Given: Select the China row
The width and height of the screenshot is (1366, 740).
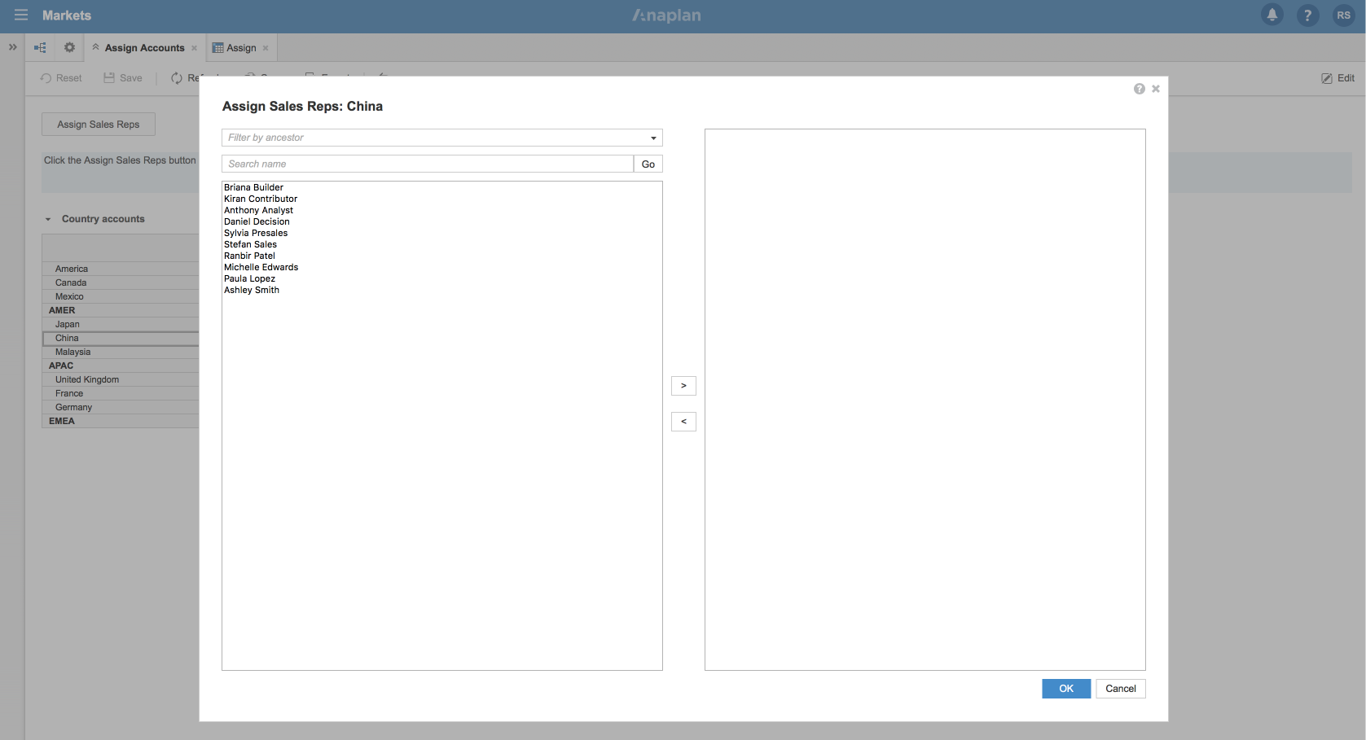Looking at the screenshot, I should pyautogui.click(x=121, y=338).
